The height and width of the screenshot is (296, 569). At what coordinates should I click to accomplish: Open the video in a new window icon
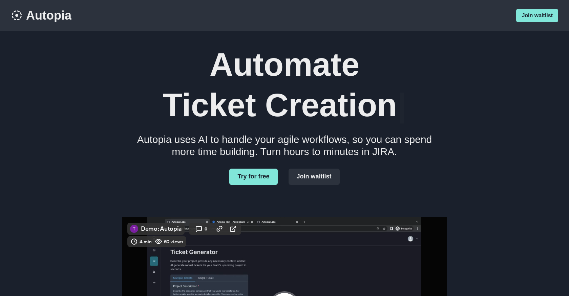233,229
